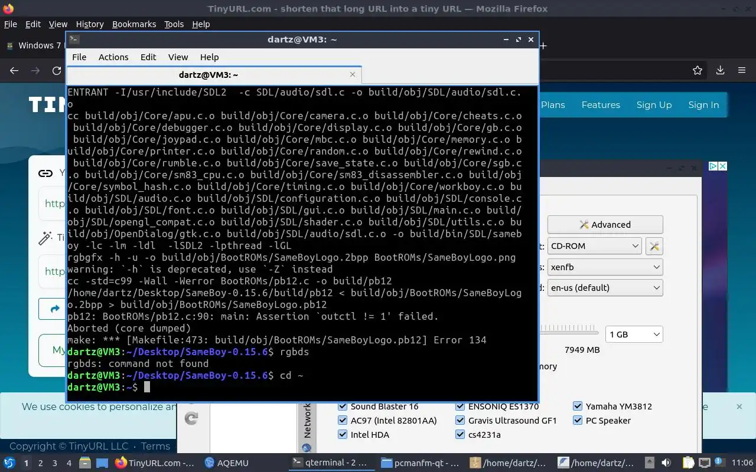
Task: Disable the ENSONIQ ES1370 checkbox
Action: coord(460,407)
